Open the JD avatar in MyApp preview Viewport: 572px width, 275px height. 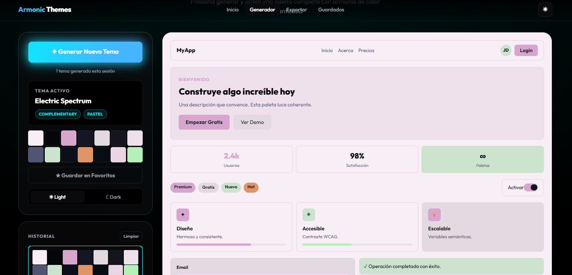[x=506, y=50]
